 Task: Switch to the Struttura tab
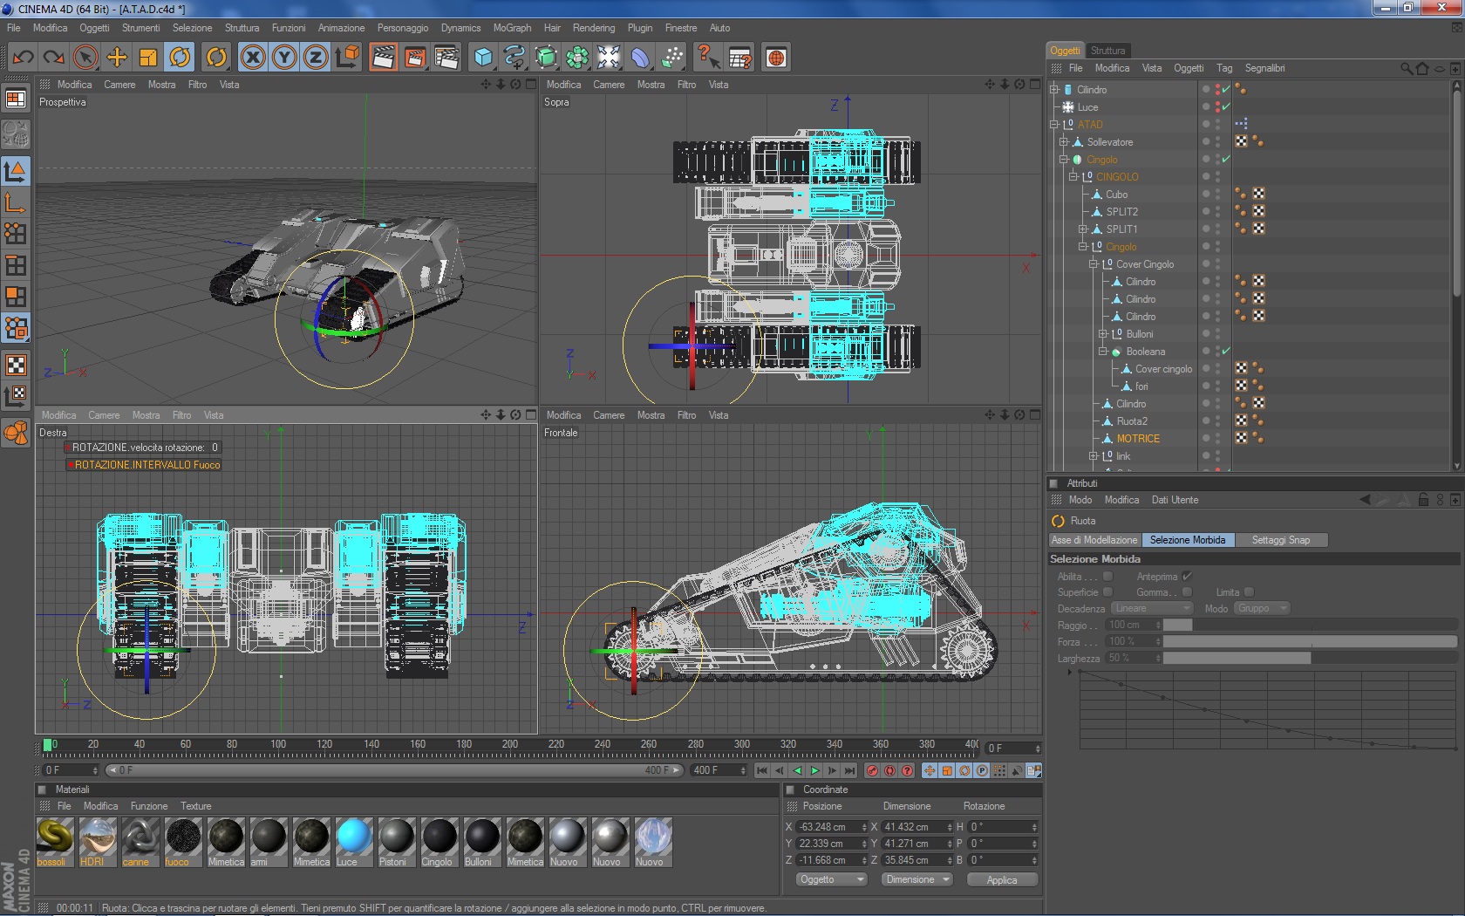click(1107, 51)
